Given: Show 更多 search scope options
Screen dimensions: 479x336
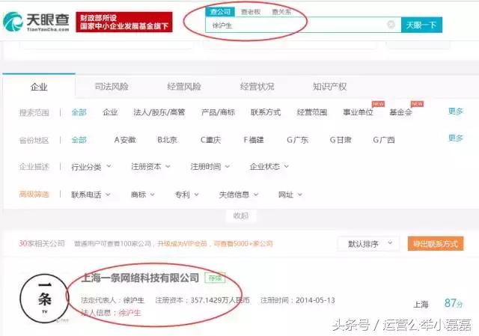Looking at the screenshot, I should click(x=456, y=112).
